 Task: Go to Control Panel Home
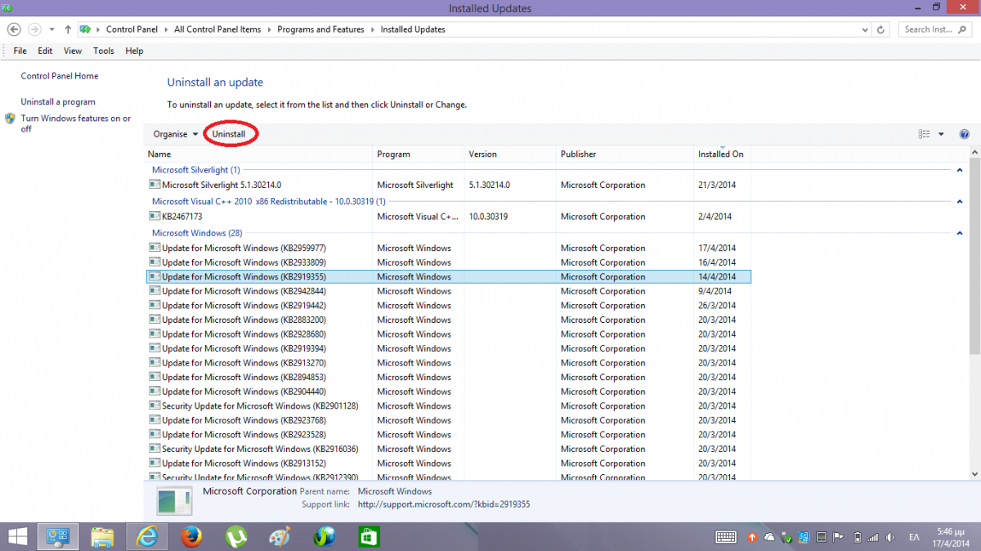pyautogui.click(x=60, y=76)
